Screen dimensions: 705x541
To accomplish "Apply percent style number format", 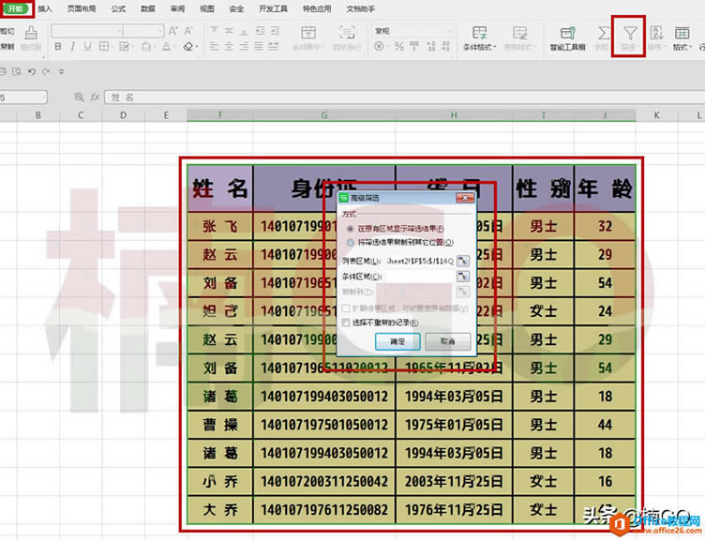I will pyautogui.click(x=399, y=46).
